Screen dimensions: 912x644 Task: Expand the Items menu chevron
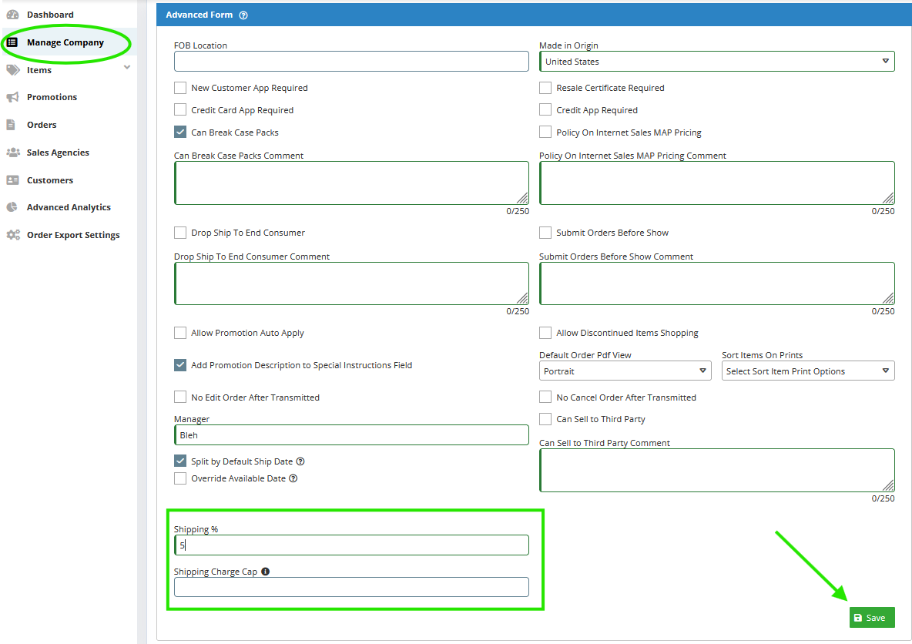click(127, 68)
